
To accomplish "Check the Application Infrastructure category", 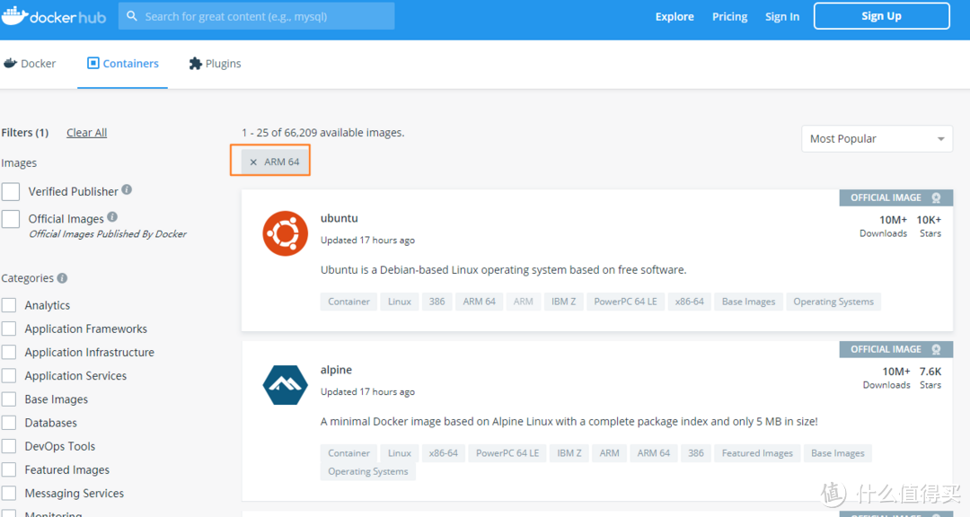I will 9,352.
